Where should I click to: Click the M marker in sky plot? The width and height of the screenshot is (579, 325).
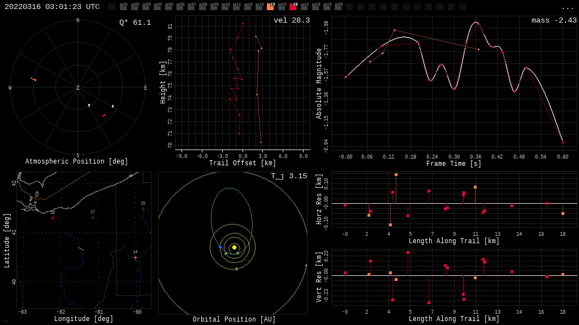pyautogui.click(x=89, y=106)
